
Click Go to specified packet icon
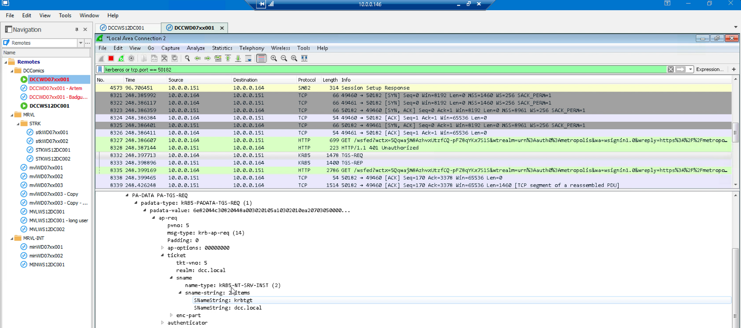[218, 58]
